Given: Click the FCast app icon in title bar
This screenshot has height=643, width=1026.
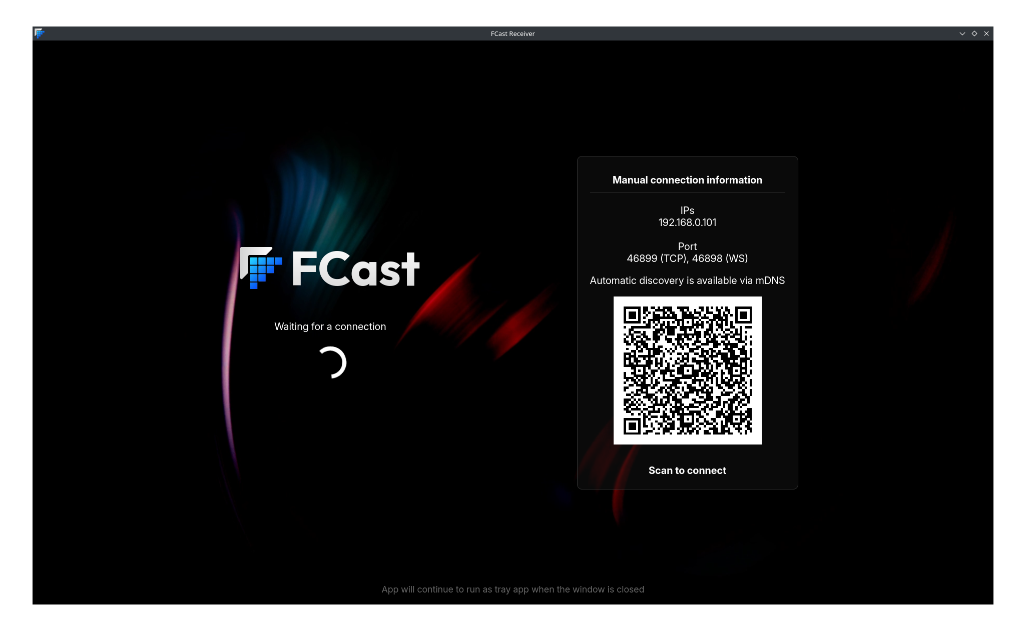Looking at the screenshot, I should pos(40,33).
